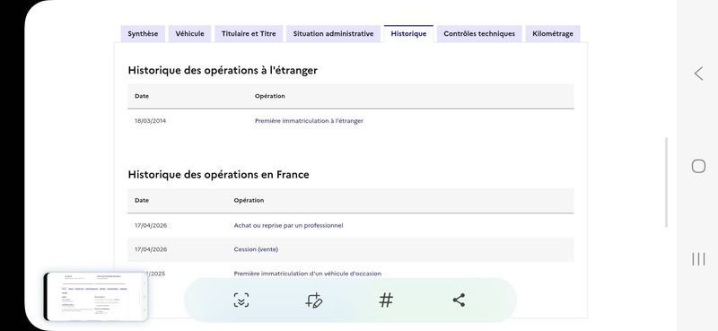Switch to the Synthèse tab
This screenshot has height=331, width=718.
pyautogui.click(x=143, y=34)
